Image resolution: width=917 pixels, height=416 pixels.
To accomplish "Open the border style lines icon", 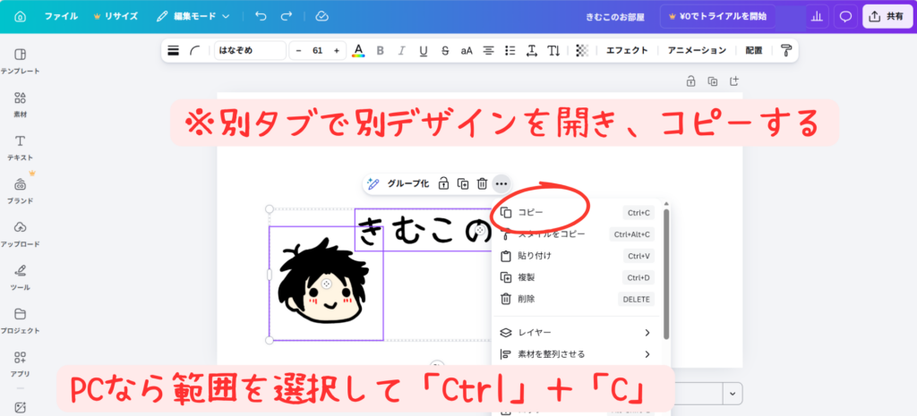I will coord(173,50).
